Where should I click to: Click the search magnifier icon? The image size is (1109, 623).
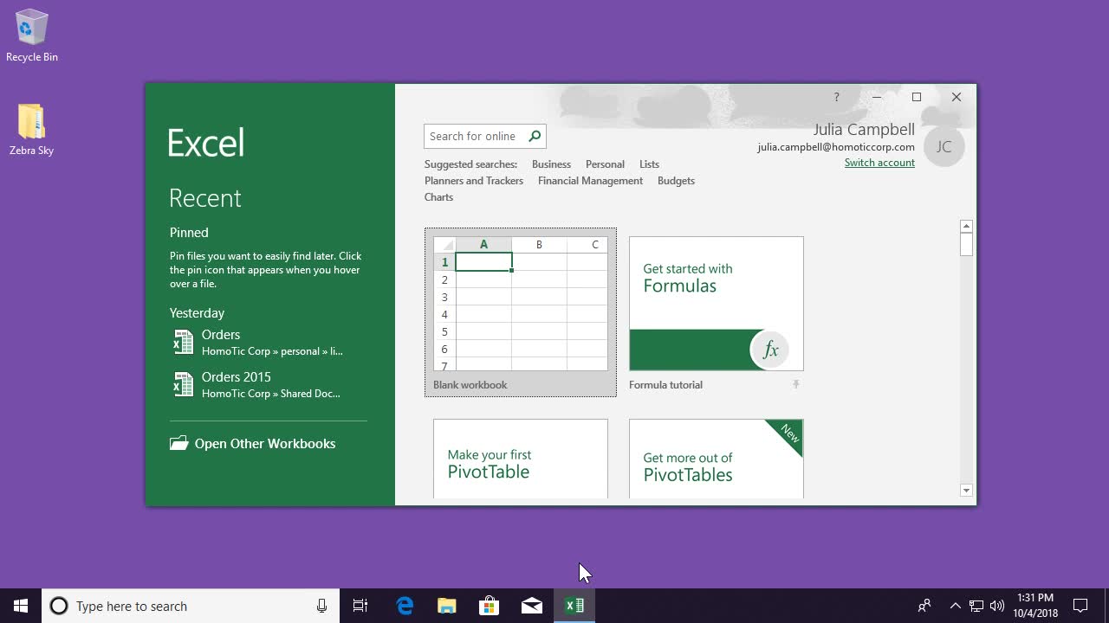[x=535, y=136]
